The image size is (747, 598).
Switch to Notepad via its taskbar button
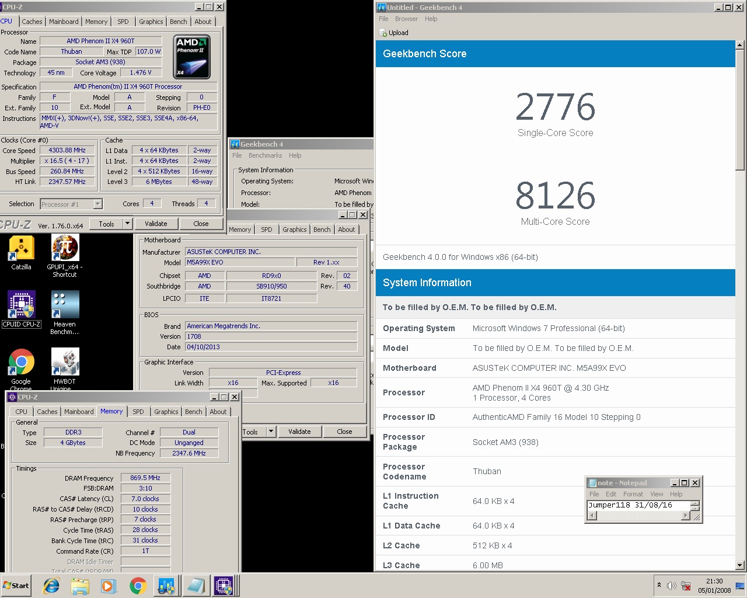[x=195, y=586]
